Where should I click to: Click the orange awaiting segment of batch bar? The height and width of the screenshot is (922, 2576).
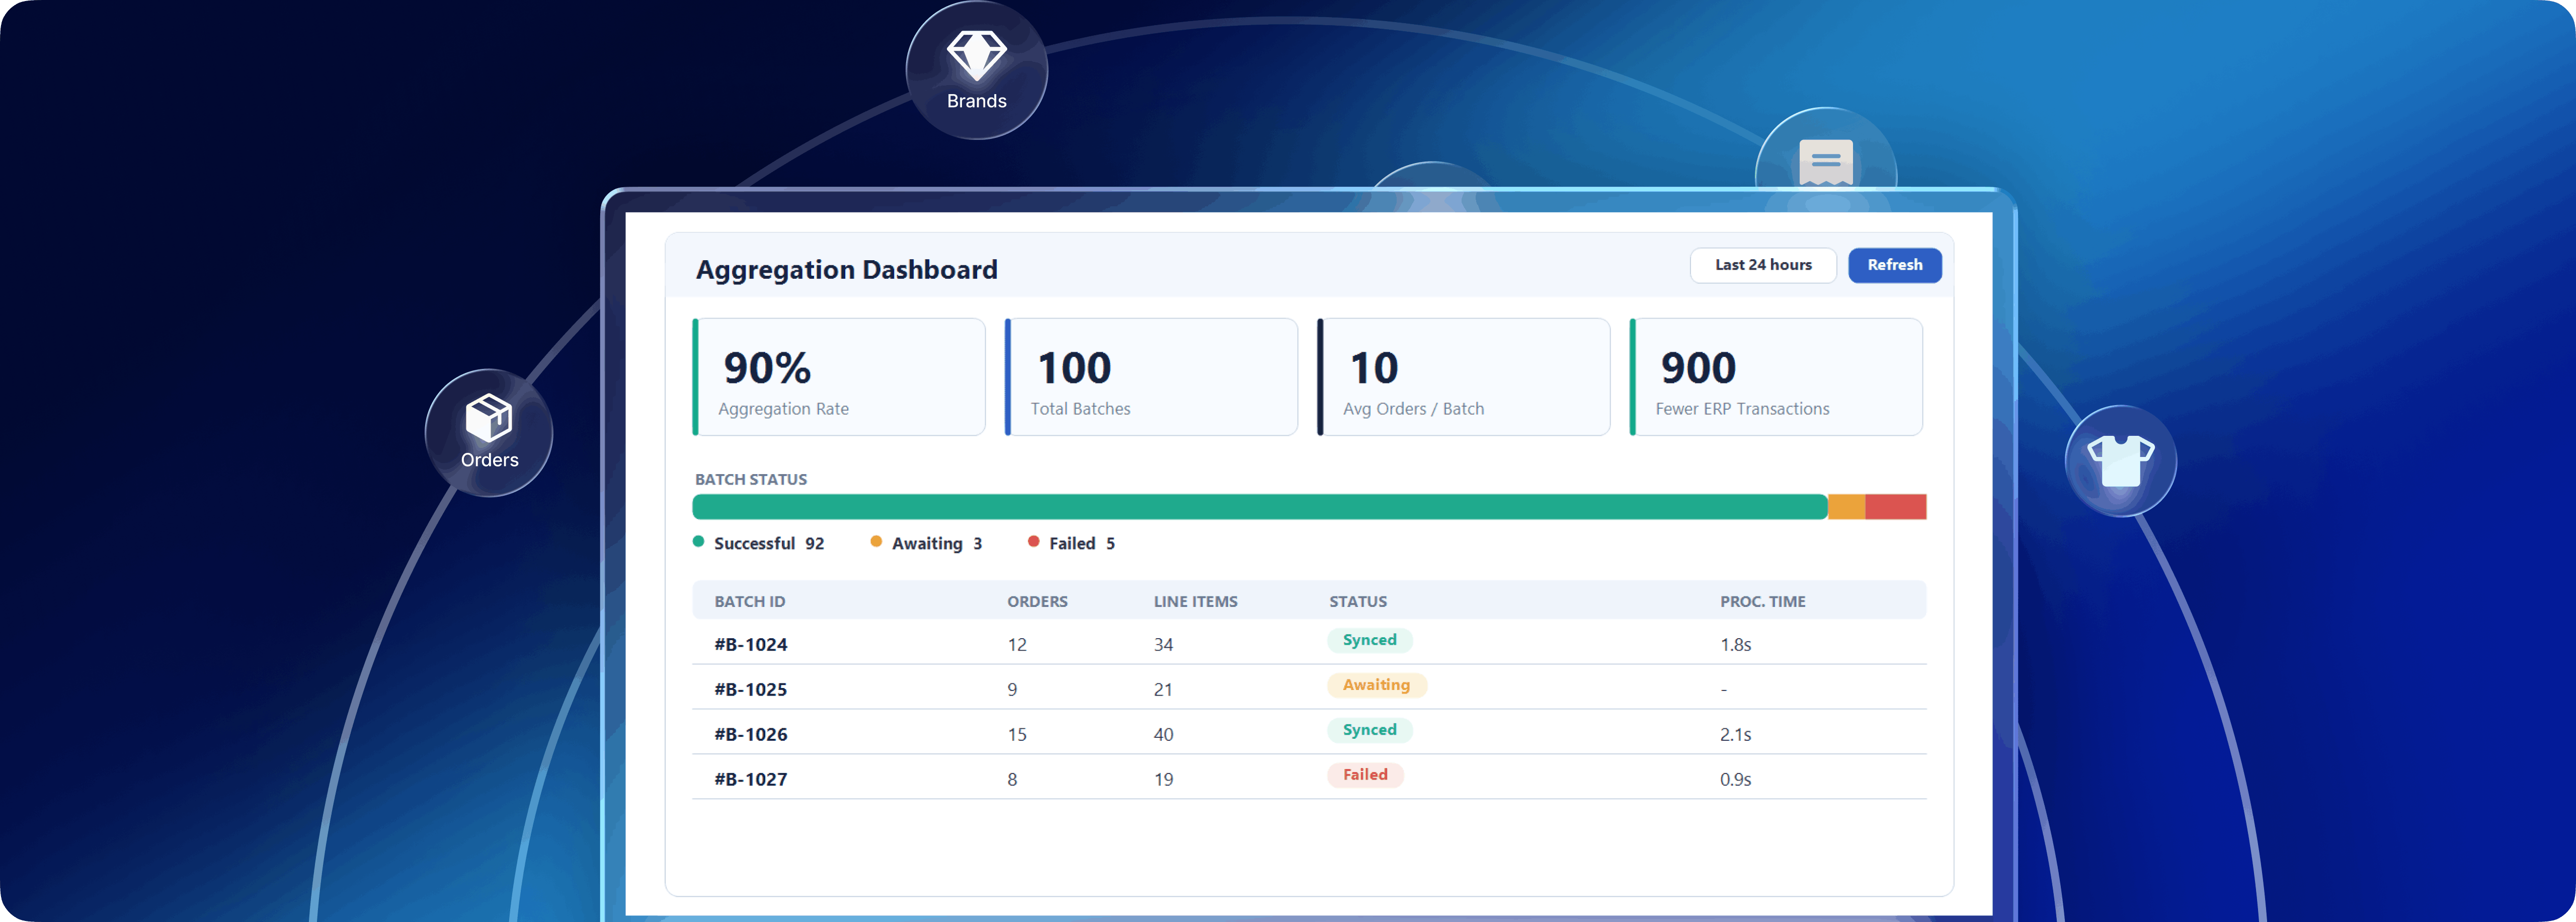[x=1846, y=507]
